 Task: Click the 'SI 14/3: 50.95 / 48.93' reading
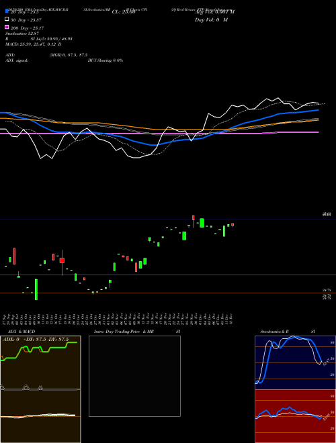point(52,39)
